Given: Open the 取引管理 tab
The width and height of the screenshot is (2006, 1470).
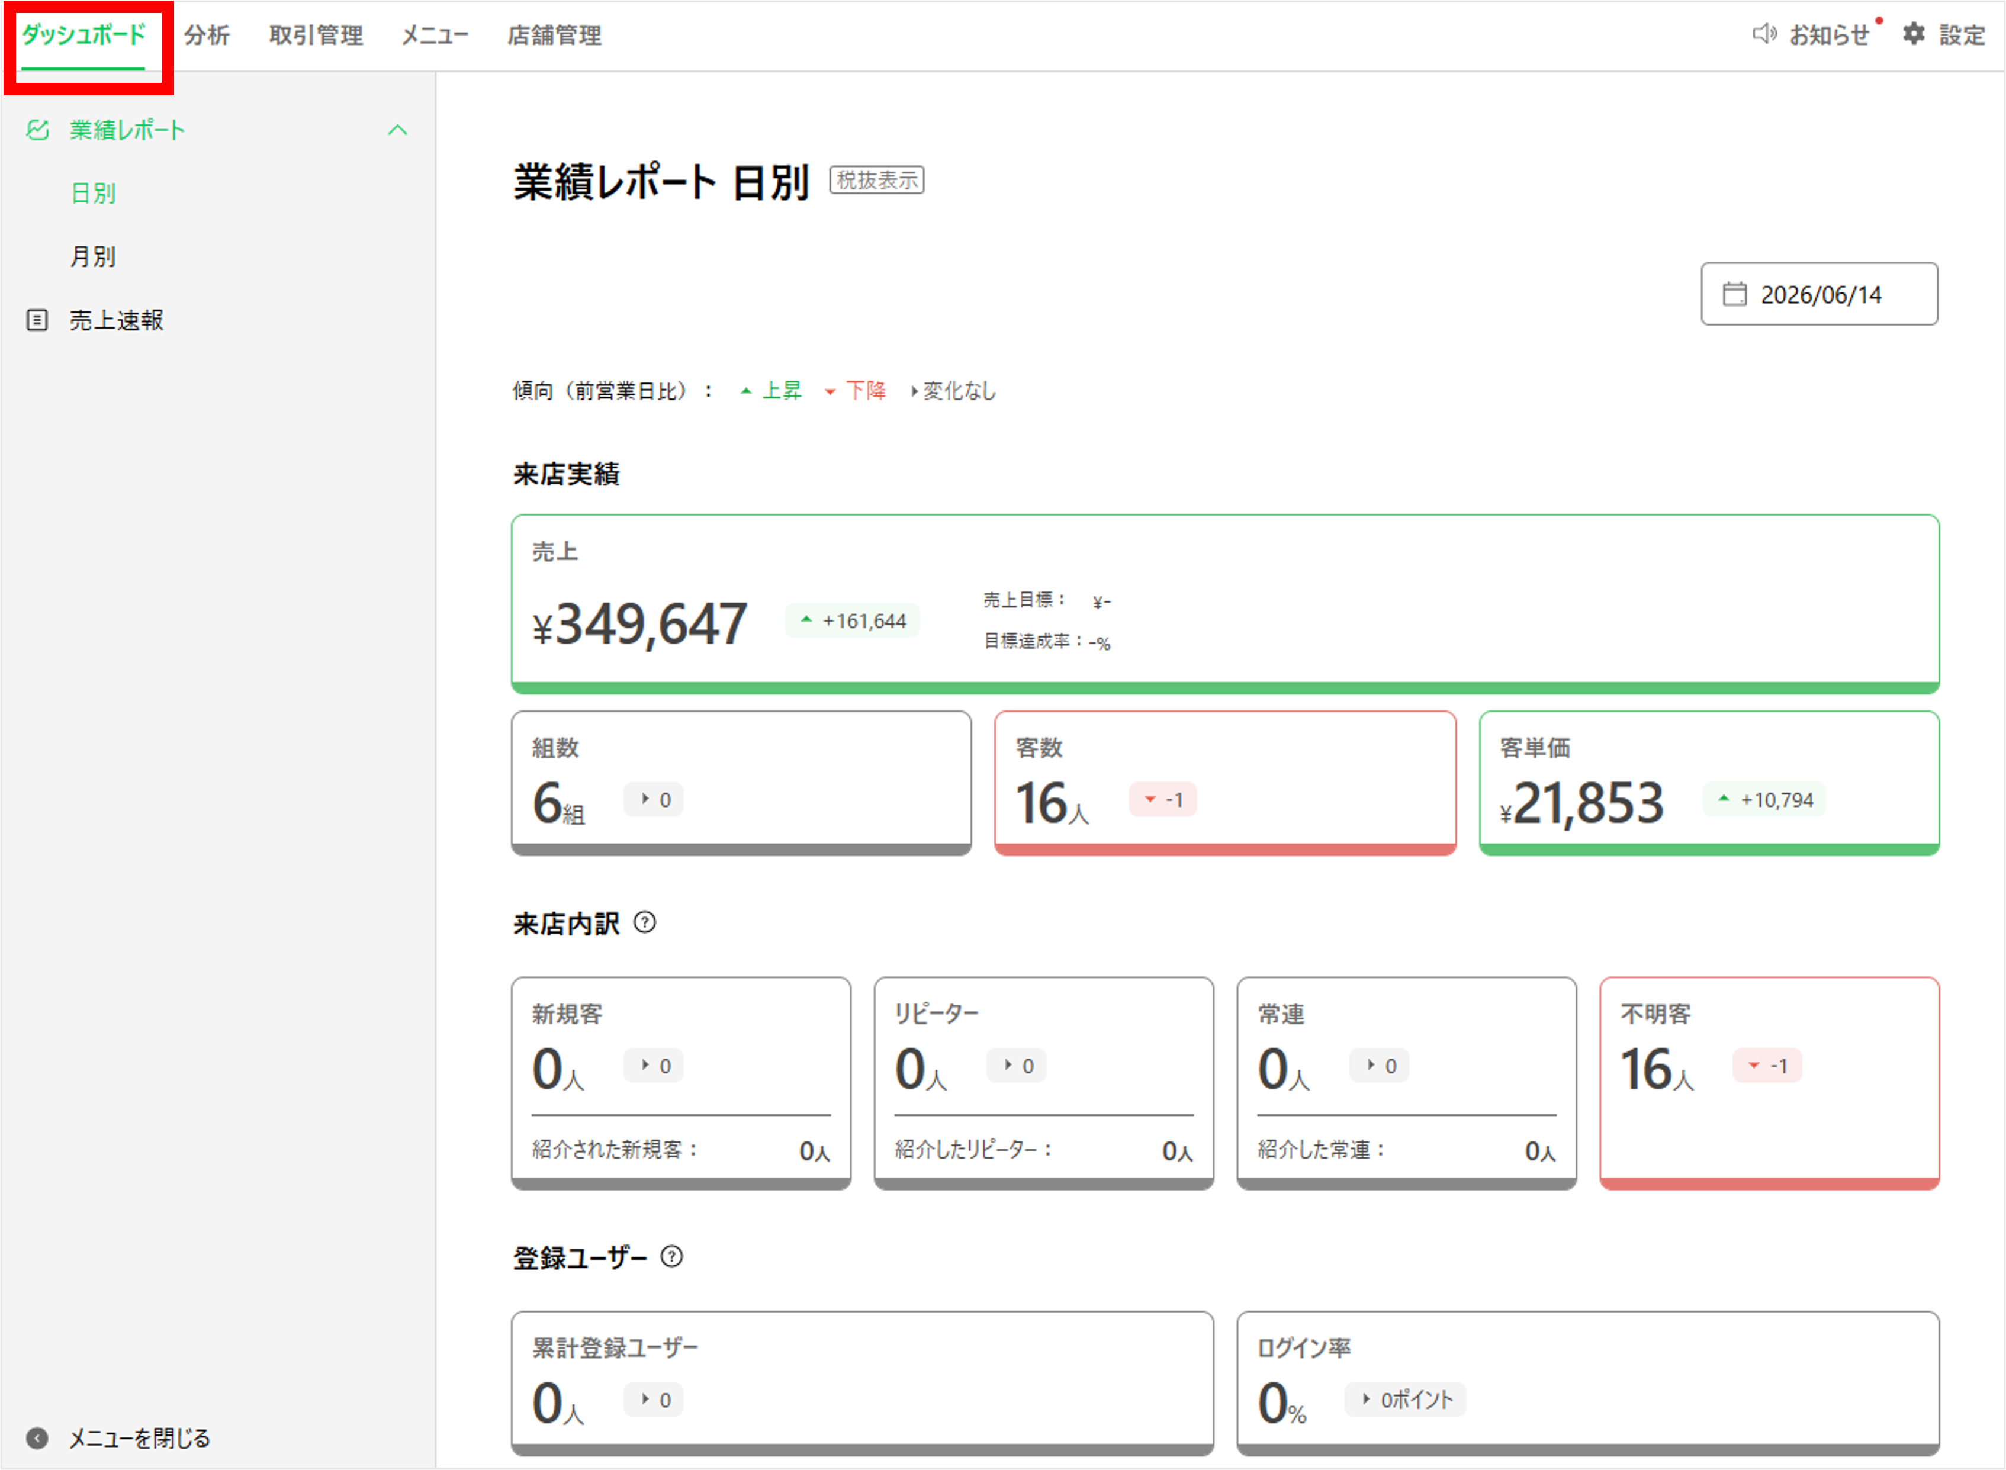Looking at the screenshot, I should pyautogui.click(x=316, y=35).
